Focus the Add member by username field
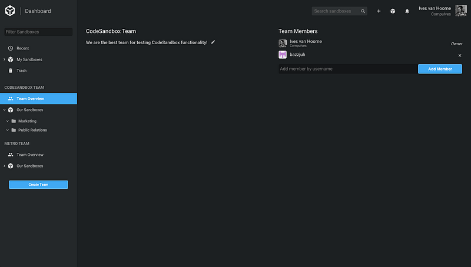The width and height of the screenshot is (471, 267). [348, 69]
